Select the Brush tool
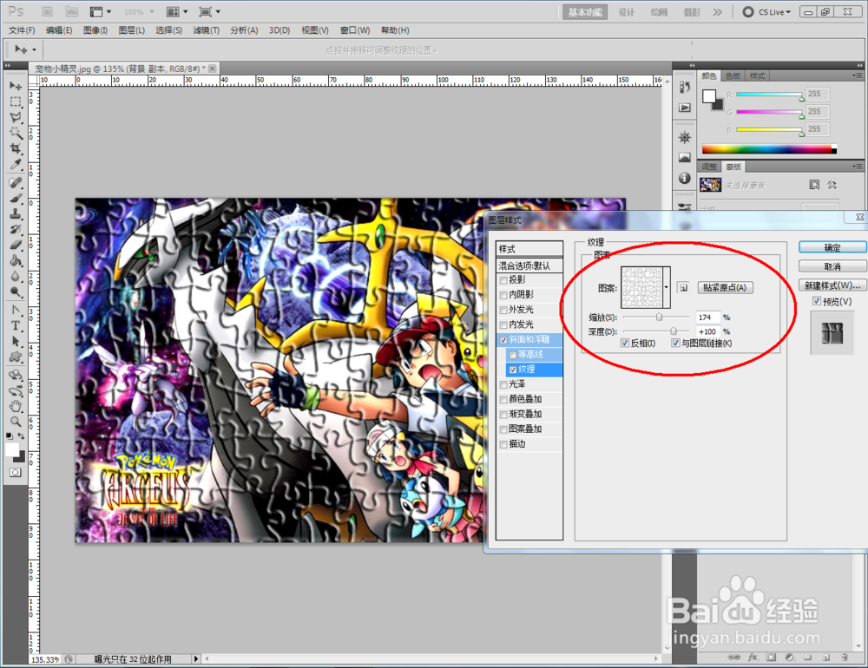Viewport: 868px width, 668px height. (16, 198)
